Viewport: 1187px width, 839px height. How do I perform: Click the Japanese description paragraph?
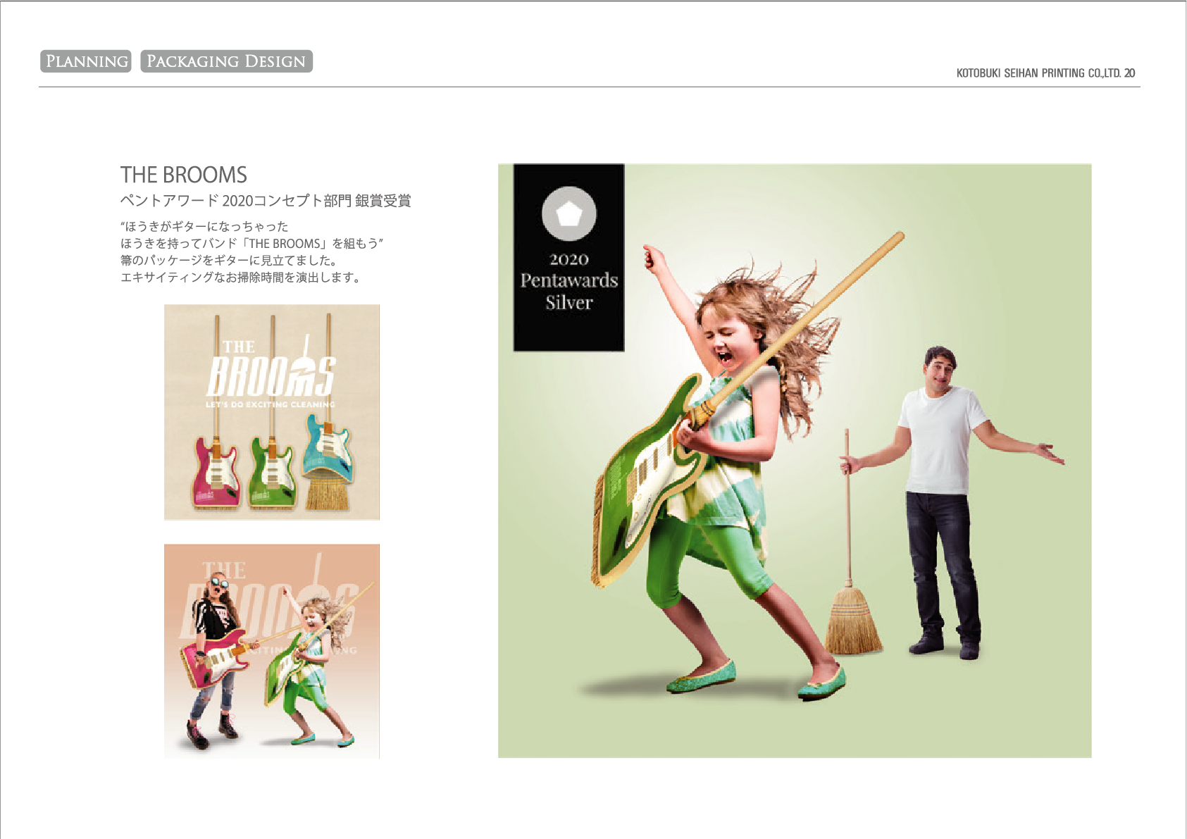251,252
